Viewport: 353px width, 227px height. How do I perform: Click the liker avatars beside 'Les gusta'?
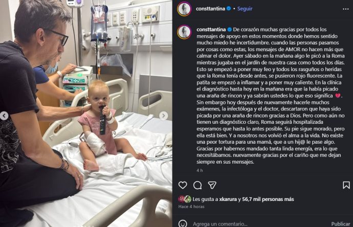coord(185,199)
